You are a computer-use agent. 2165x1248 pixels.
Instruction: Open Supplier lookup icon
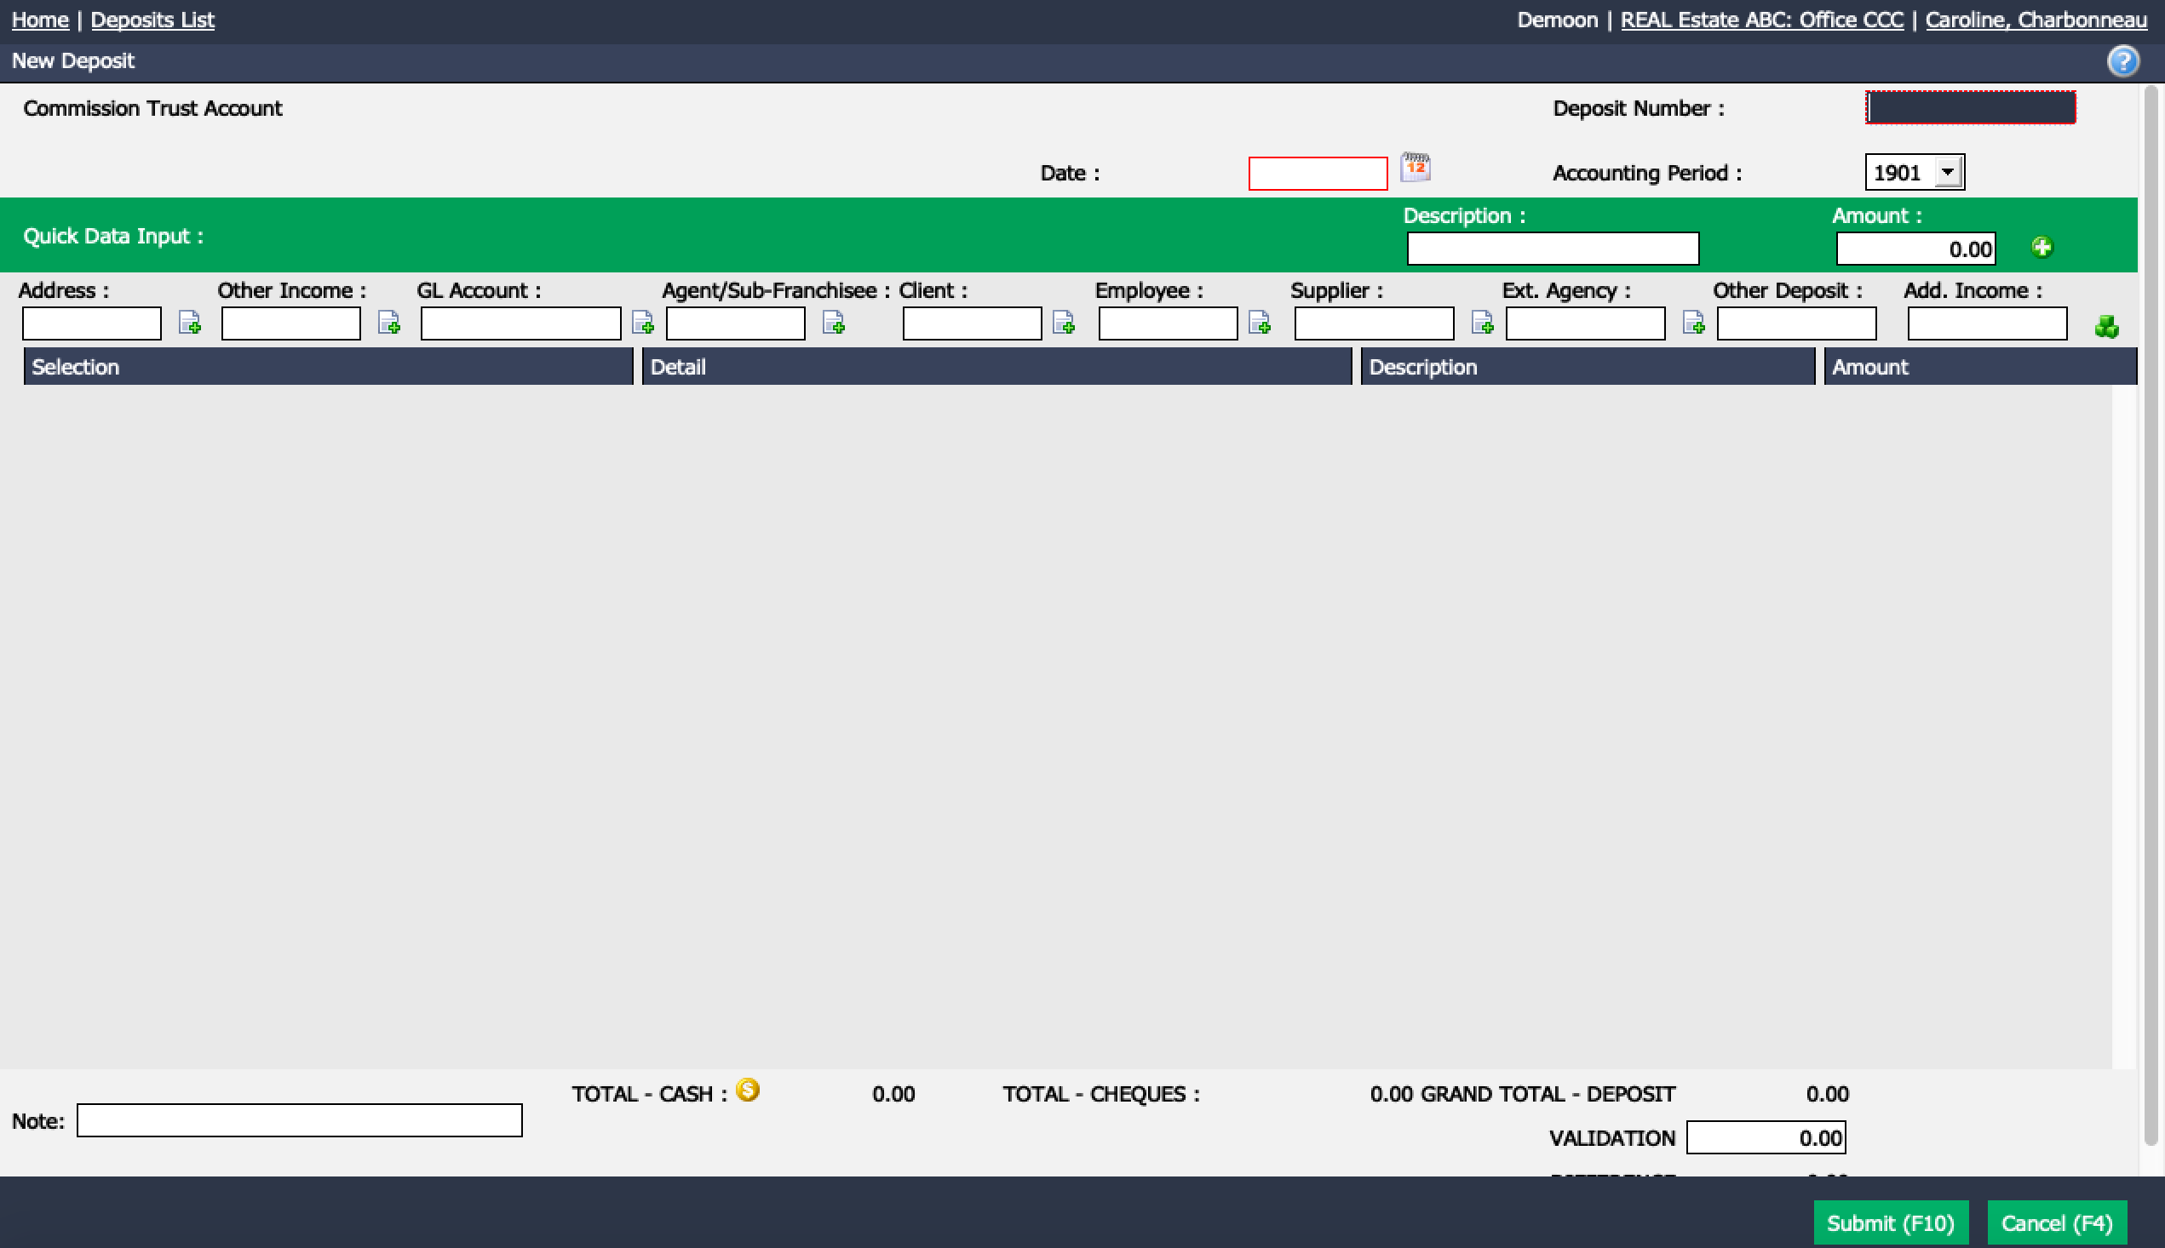pos(1483,323)
